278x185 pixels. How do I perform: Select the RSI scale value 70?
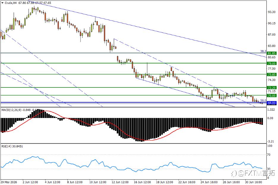point(269,155)
